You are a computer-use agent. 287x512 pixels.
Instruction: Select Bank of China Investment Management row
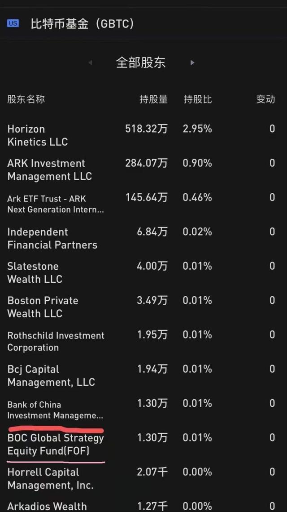point(143,410)
